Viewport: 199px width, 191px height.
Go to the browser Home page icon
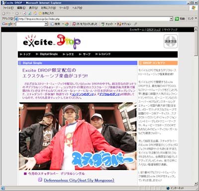tap(35, 13)
